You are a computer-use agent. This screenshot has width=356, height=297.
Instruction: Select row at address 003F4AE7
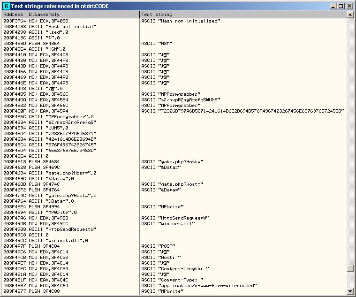(x=174, y=263)
